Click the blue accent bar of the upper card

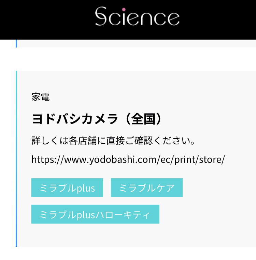click(x=16, y=43)
